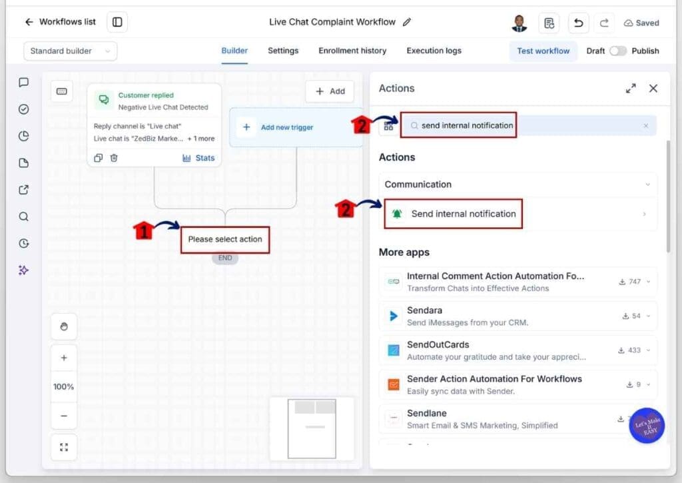Open the clock history sidebar icon

24,243
